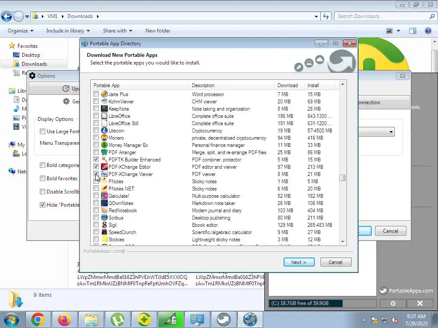Click drive C free space bar
The width and height of the screenshot is (438, 328).
pos(323,303)
